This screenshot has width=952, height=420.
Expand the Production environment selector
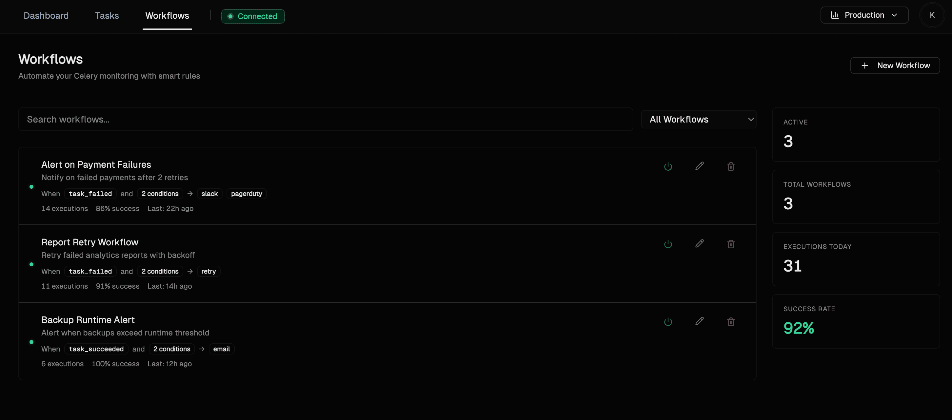click(x=864, y=15)
